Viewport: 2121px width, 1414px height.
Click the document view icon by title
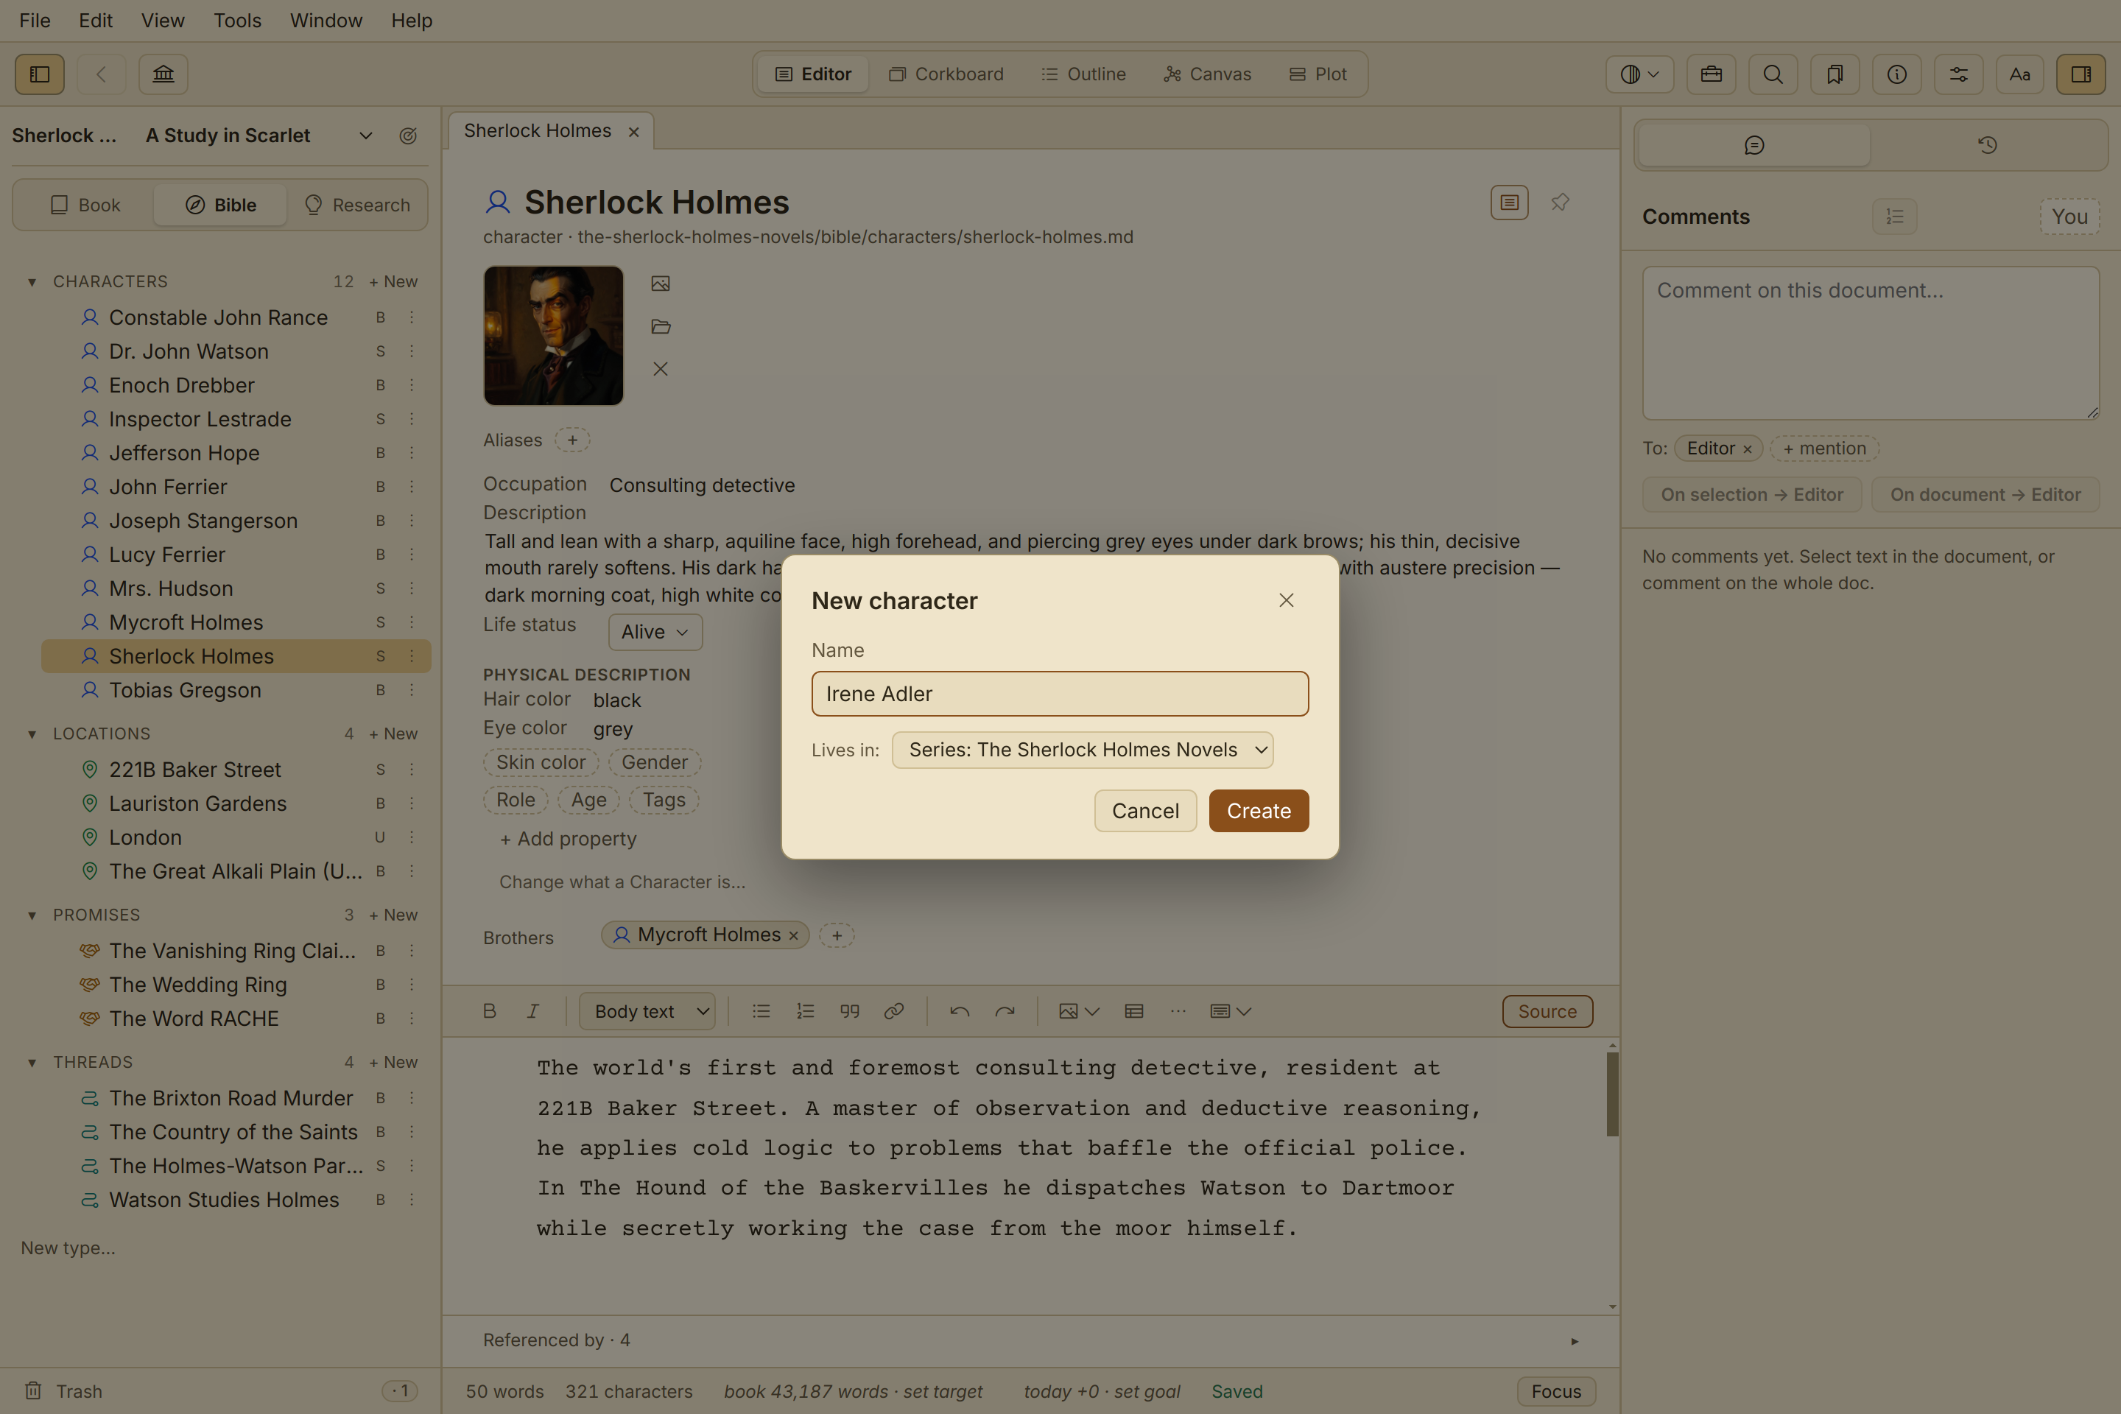click(x=1509, y=203)
